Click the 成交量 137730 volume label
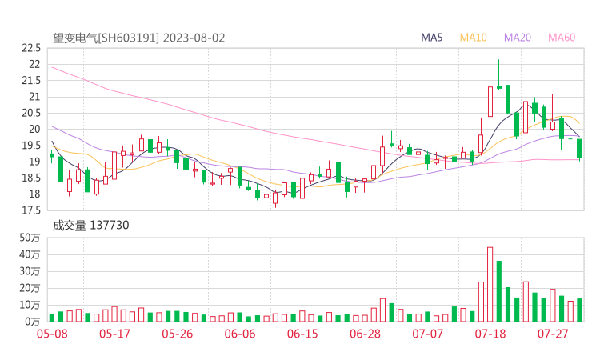Viewport: 592px width, 352px height. 90,226
